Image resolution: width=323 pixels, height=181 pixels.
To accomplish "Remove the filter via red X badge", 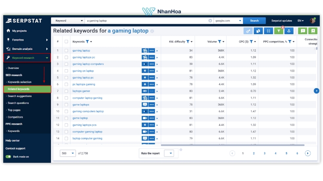I will (283, 27).
